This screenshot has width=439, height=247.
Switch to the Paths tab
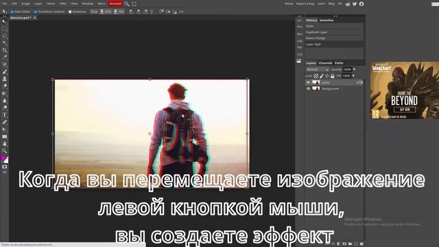(x=339, y=63)
